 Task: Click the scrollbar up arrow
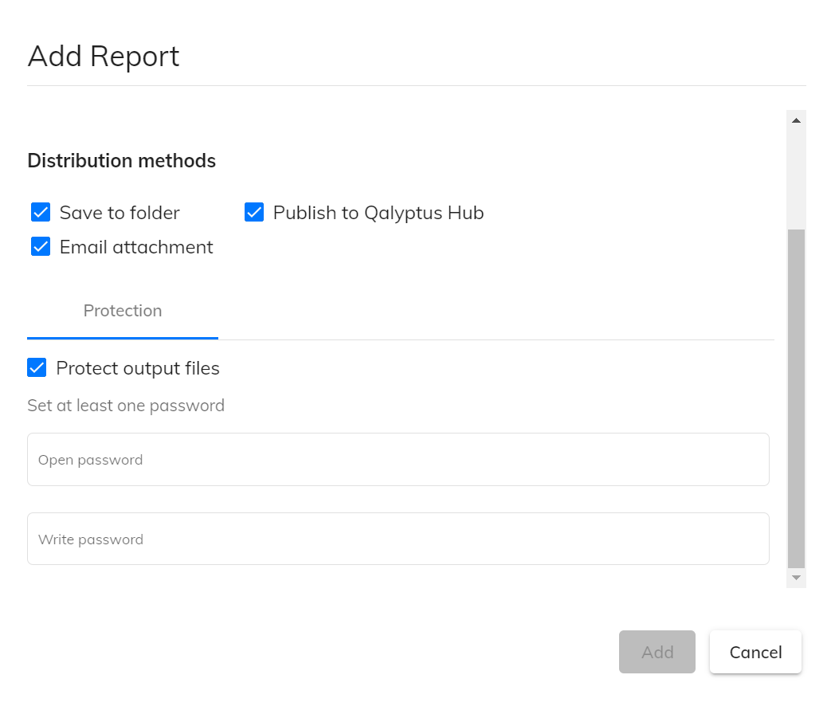pyautogui.click(x=795, y=119)
